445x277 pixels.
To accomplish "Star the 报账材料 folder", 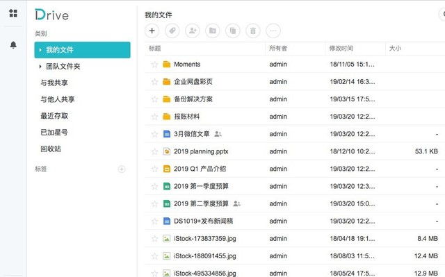I will 154,117.
